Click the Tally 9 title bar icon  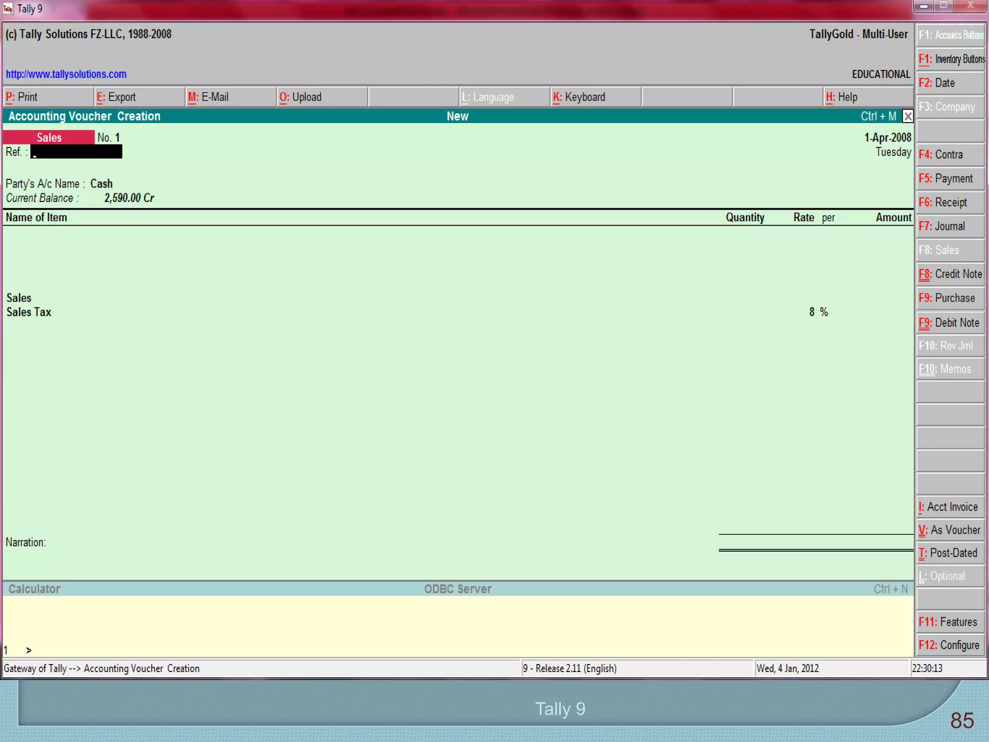8,9
